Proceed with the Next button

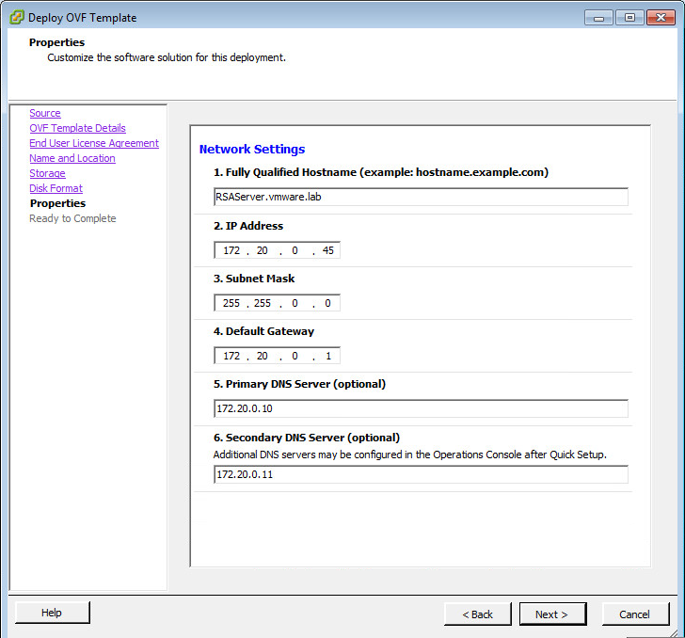coord(552,614)
